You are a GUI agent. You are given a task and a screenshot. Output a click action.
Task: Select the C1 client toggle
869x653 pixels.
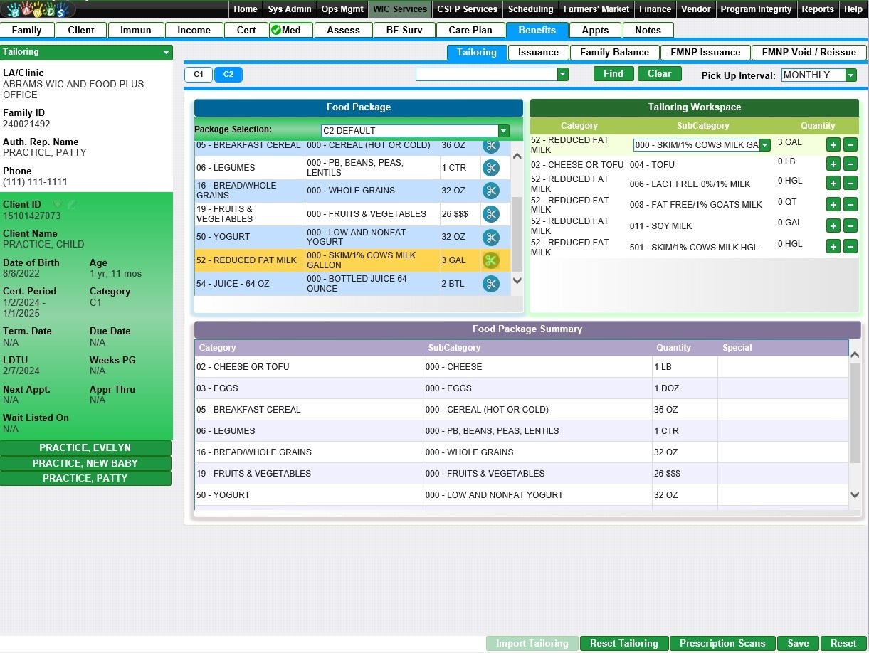(x=199, y=74)
